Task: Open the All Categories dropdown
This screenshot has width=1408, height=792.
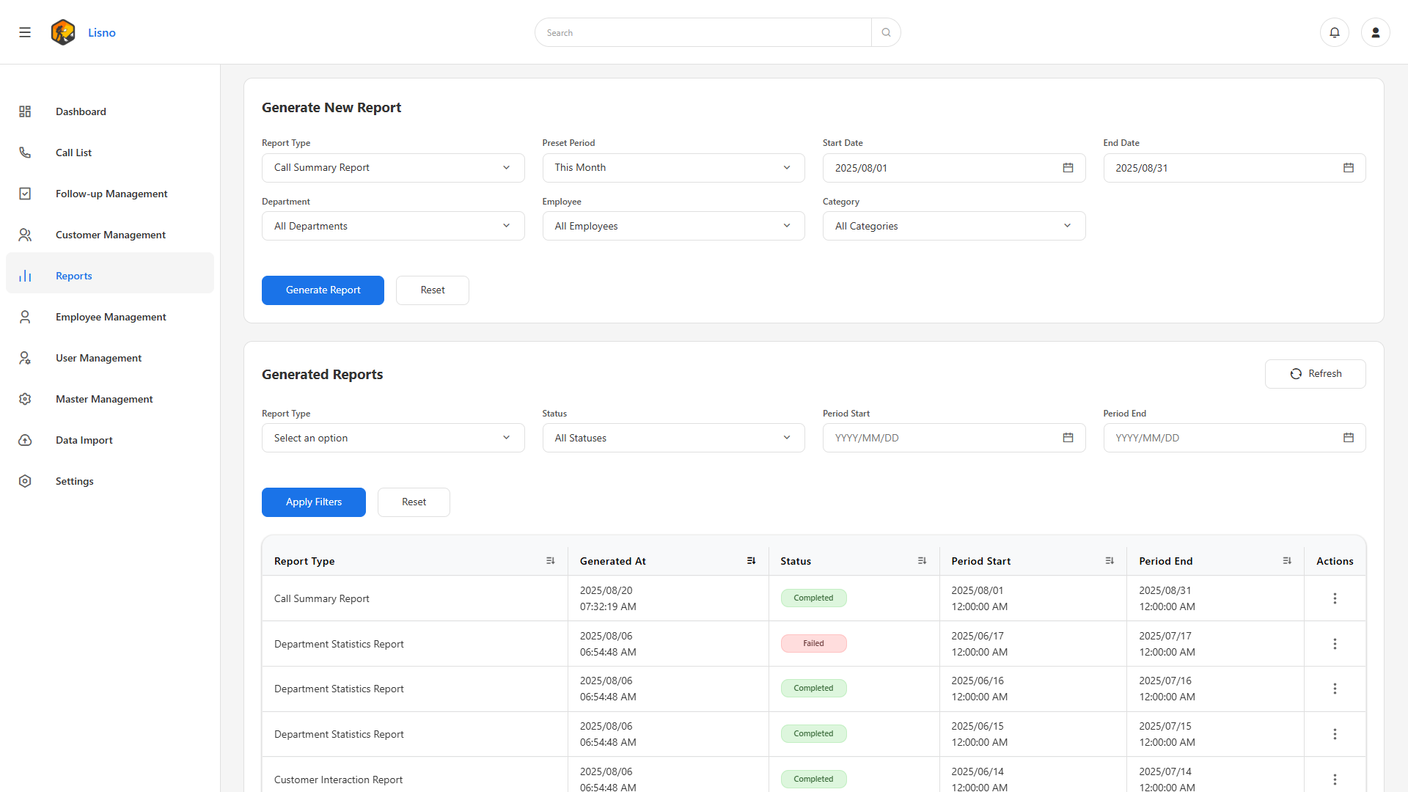Action: coord(953,226)
